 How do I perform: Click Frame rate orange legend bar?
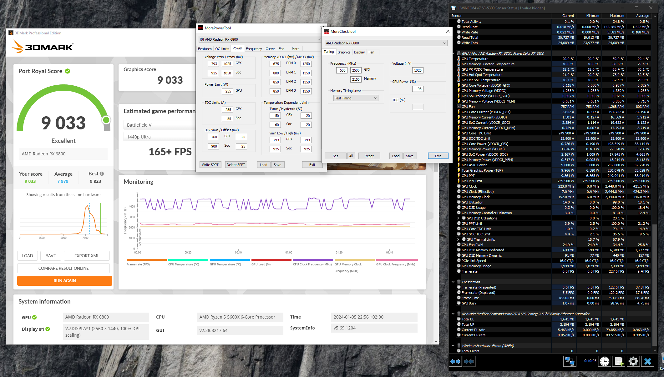pos(146,260)
